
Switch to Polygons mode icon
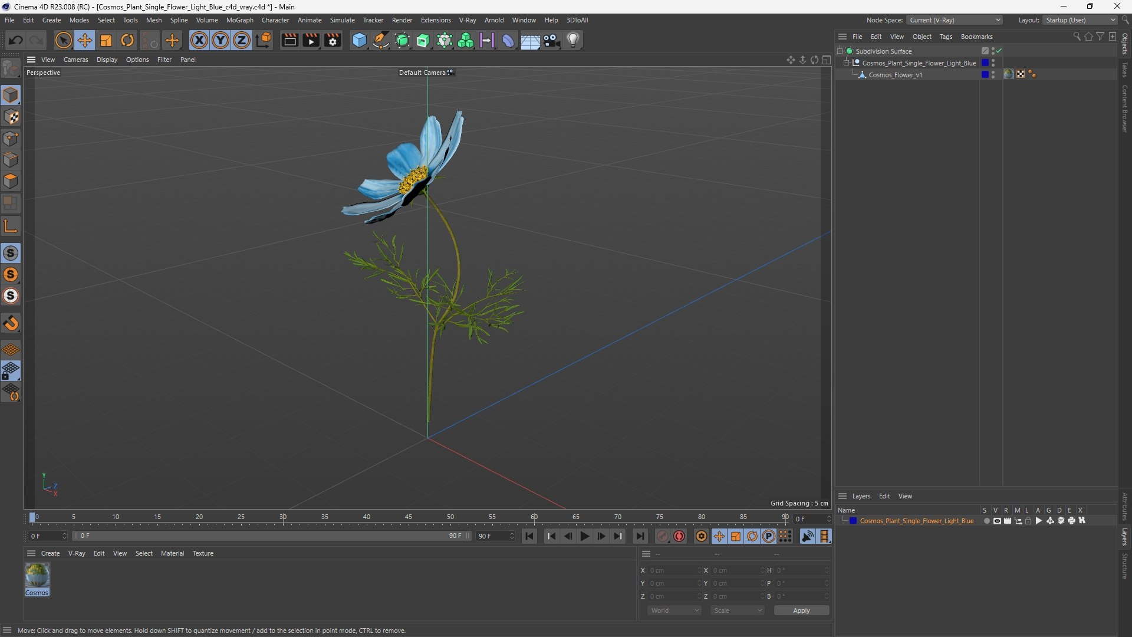tap(11, 181)
